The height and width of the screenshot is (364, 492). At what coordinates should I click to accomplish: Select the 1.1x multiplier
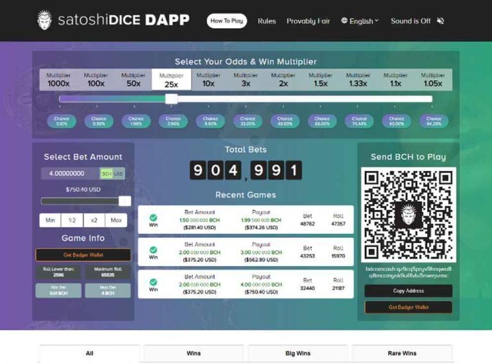click(x=395, y=79)
